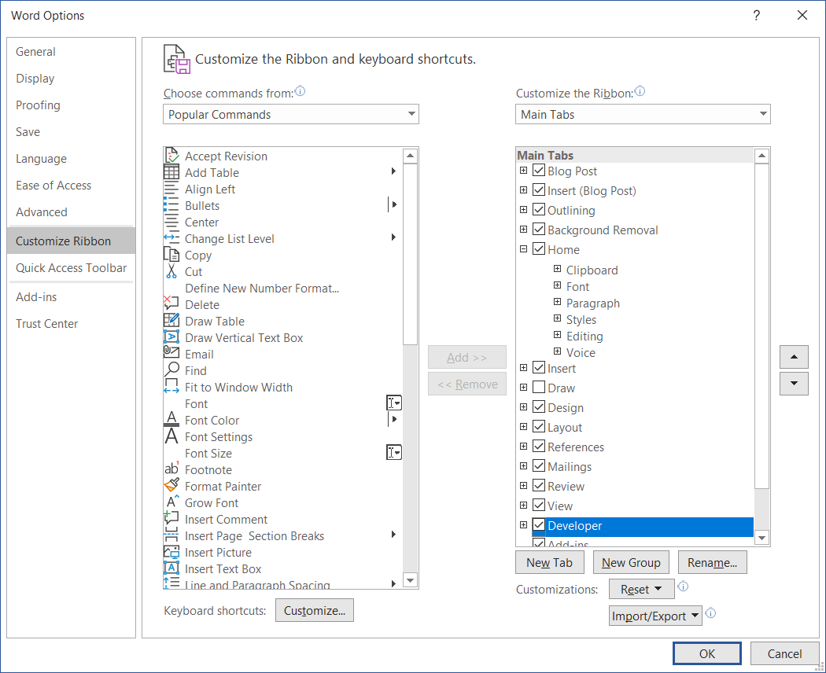Collapse the Home tab tree node
Screen dimensions: 826x673
point(523,249)
